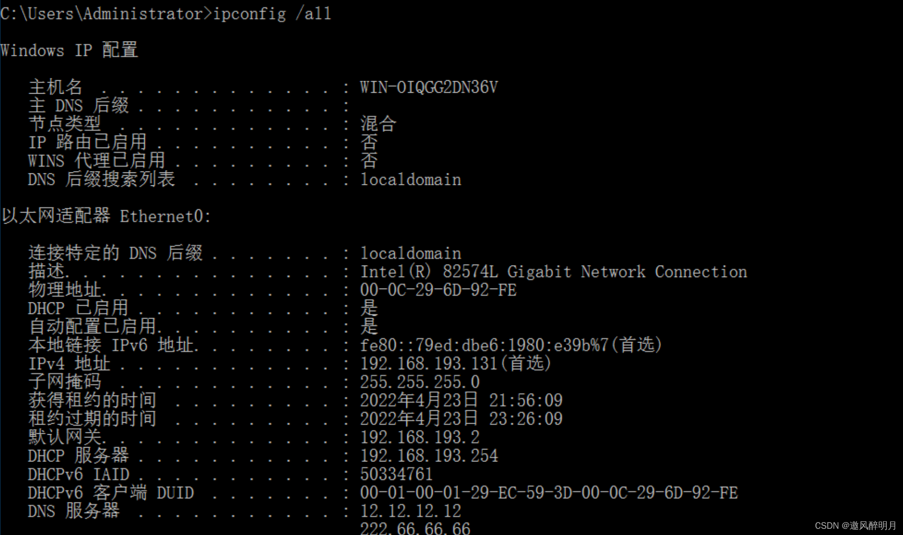Click the 以太网适配器 Ethernet0 heading
Viewport: 903px width, 535px height.
coord(106,216)
